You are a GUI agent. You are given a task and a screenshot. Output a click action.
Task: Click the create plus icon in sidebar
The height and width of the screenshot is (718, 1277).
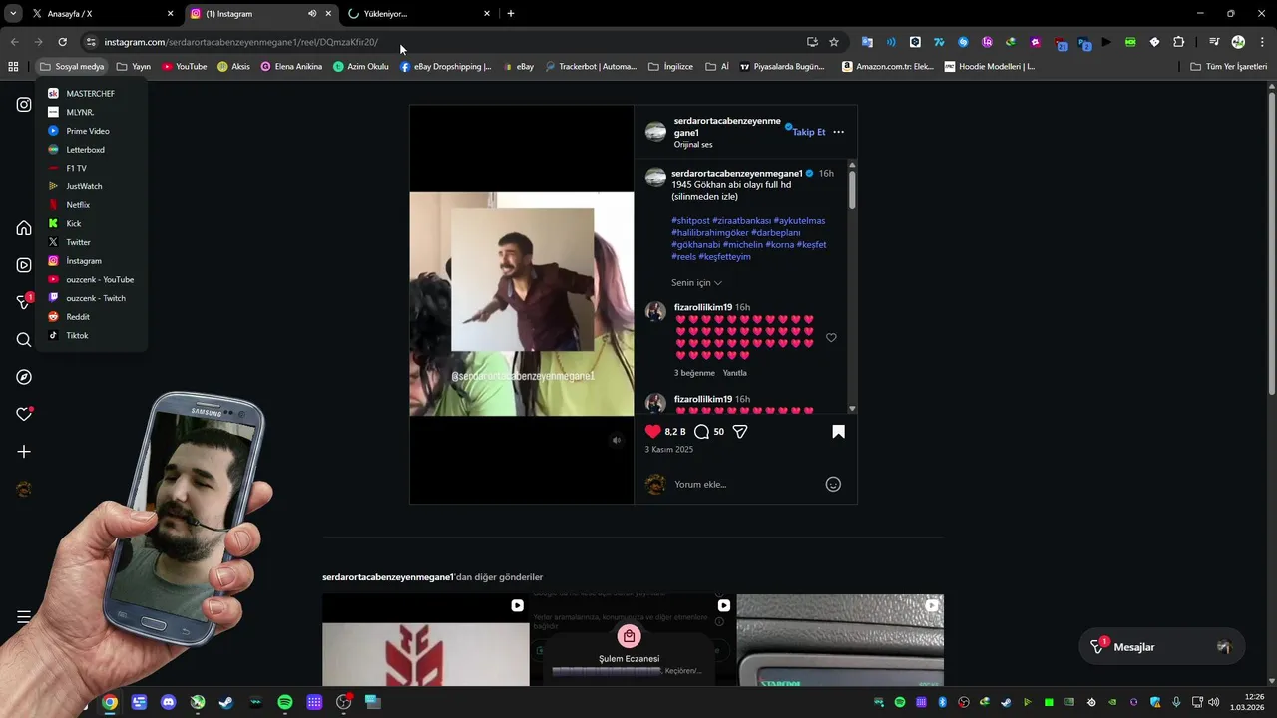24,452
